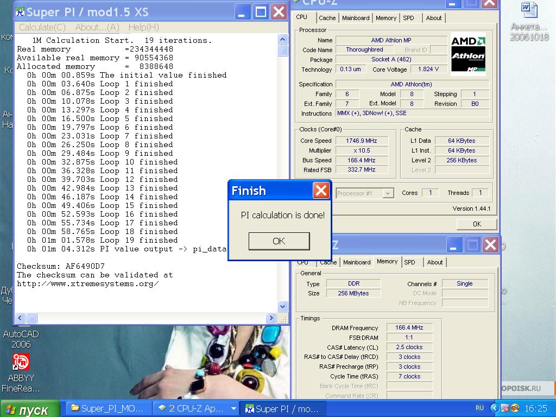556x417 pixels.
Task: Click the Multiplier value x 10.5
Action: tap(361, 151)
